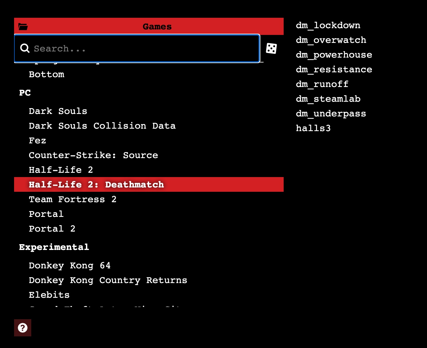
Task: Open the halls3 map
Action: pyautogui.click(x=313, y=128)
